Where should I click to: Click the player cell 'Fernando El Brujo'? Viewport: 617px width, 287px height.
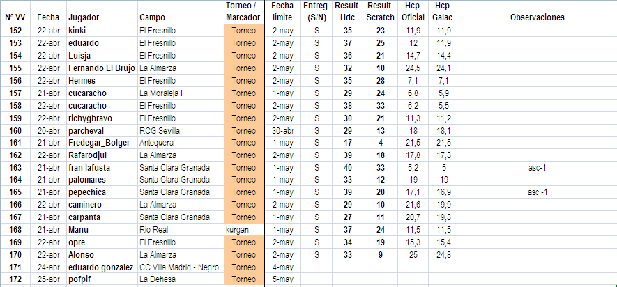pyautogui.click(x=100, y=68)
